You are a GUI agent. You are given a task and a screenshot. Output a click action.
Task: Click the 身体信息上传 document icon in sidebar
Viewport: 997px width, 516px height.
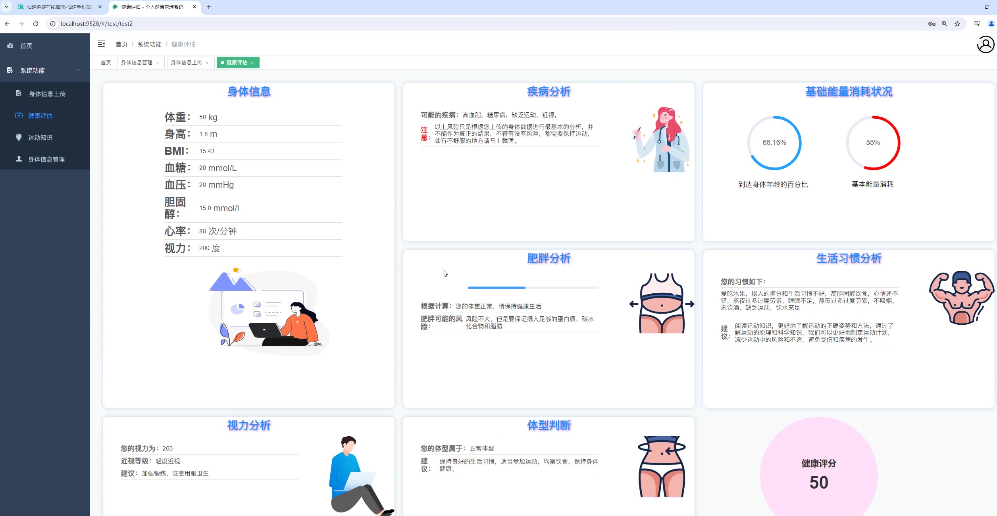point(18,93)
